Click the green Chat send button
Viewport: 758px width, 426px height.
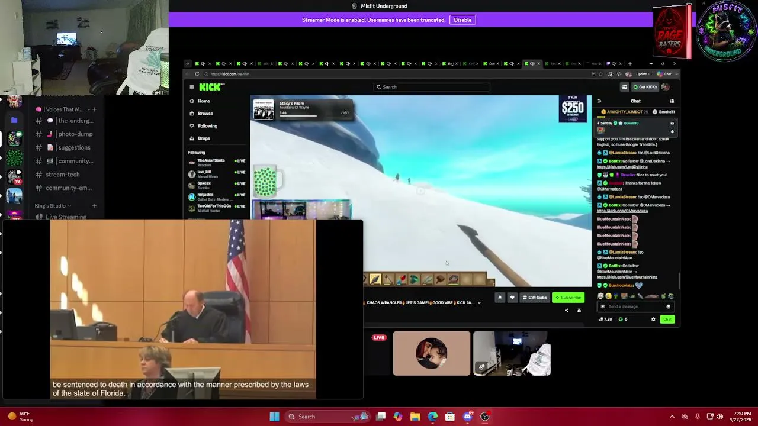click(x=667, y=319)
